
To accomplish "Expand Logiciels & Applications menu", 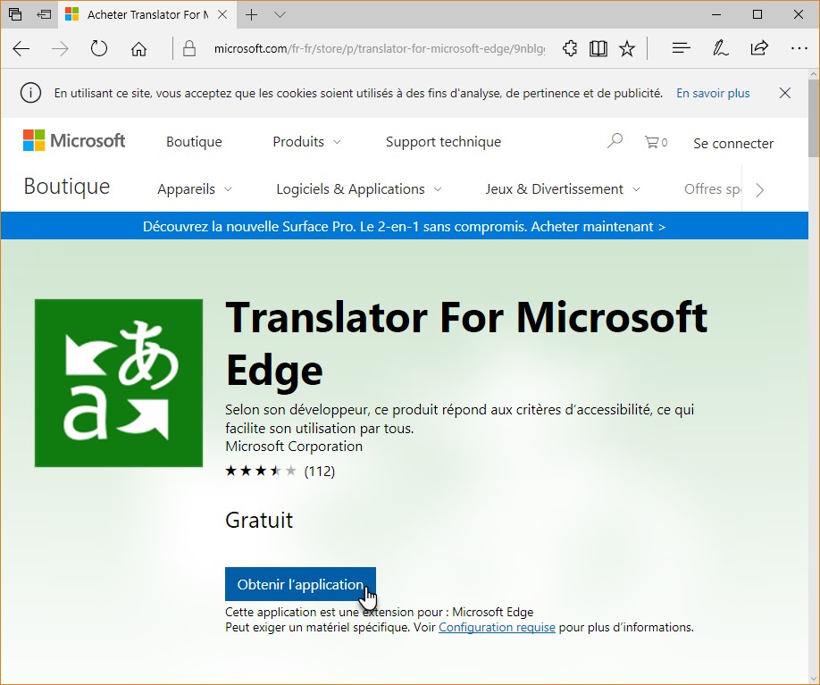I will point(359,189).
